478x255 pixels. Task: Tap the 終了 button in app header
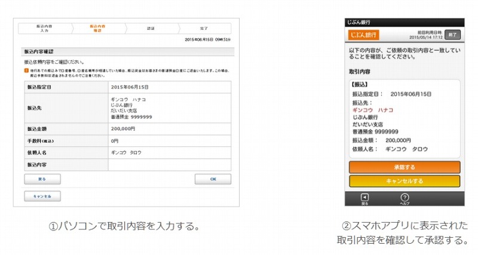(x=452, y=35)
